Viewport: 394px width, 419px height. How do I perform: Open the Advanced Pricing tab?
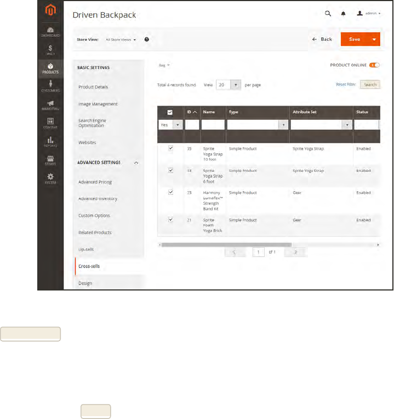(x=95, y=182)
